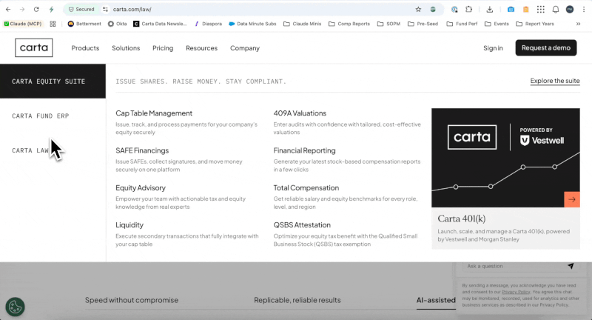Click the Explore the suite link
The image size is (592, 320).
coord(555,81)
